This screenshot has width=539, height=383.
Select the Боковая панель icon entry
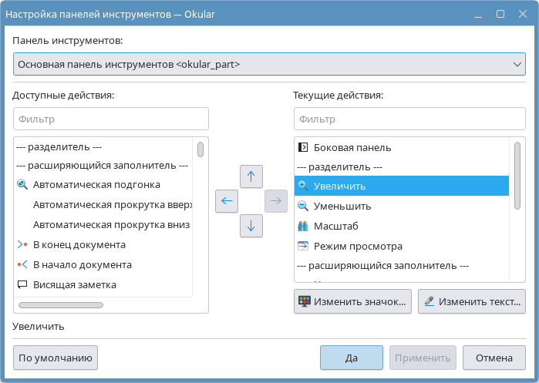(x=352, y=146)
